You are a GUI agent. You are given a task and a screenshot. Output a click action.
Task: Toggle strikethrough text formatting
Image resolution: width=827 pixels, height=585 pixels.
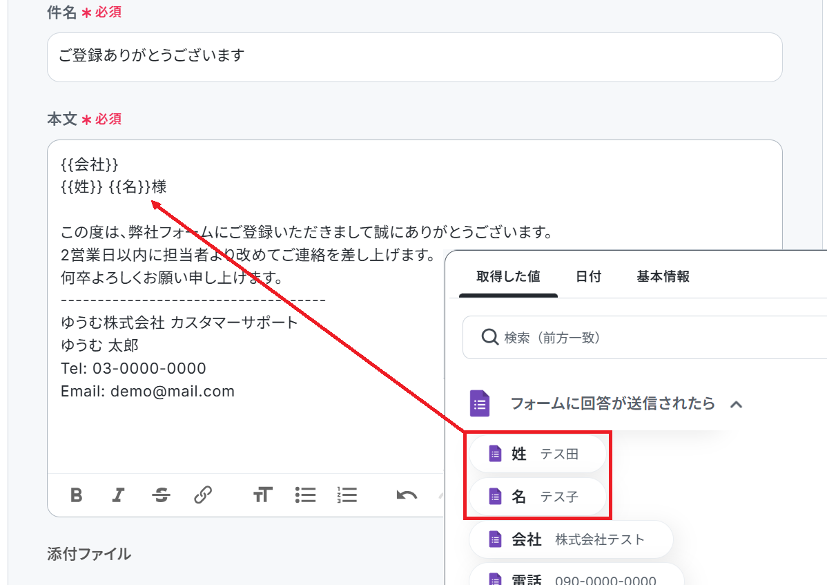click(x=161, y=495)
